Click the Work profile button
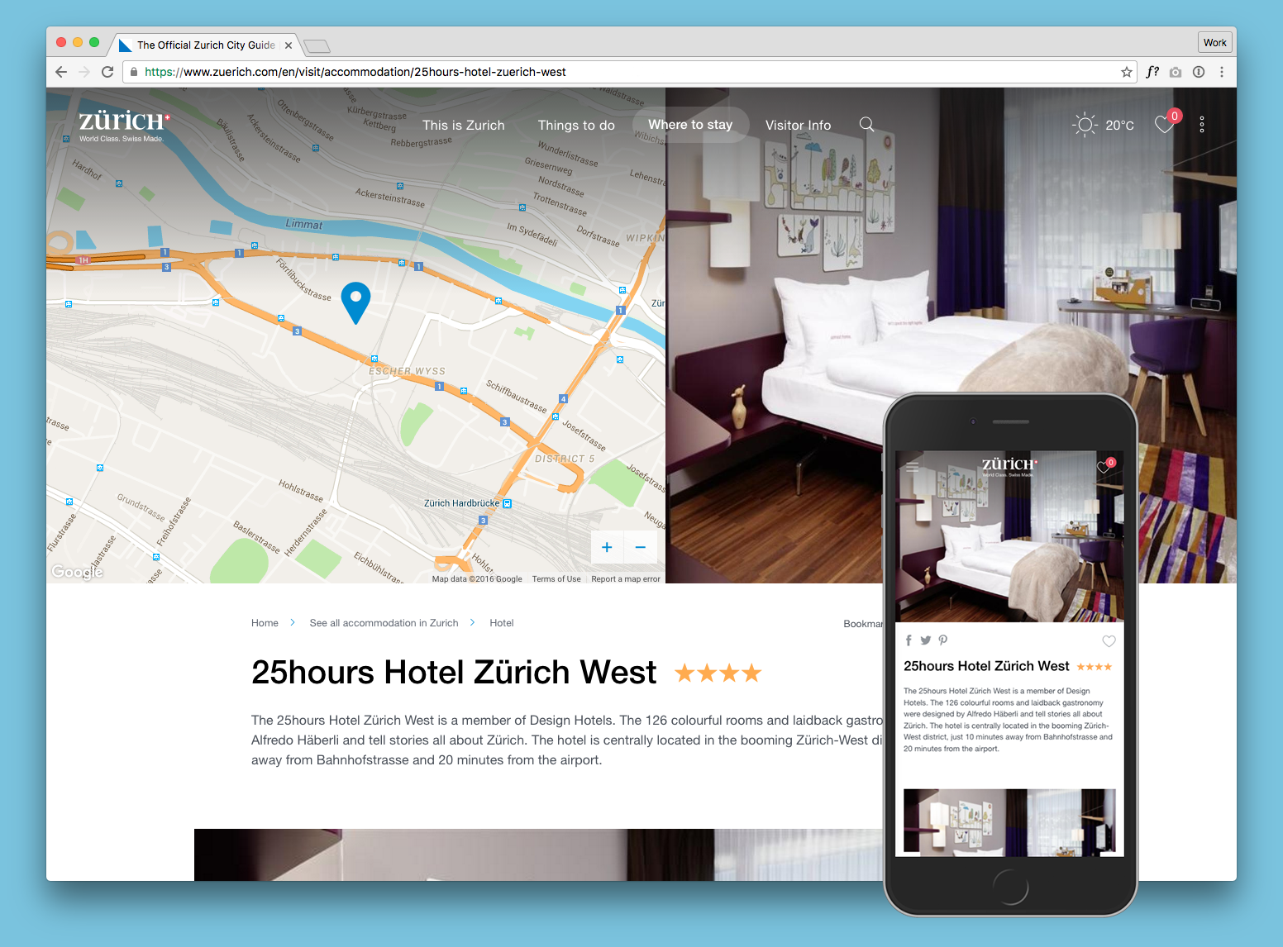Image resolution: width=1283 pixels, height=947 pixels. coord(1215,42)
